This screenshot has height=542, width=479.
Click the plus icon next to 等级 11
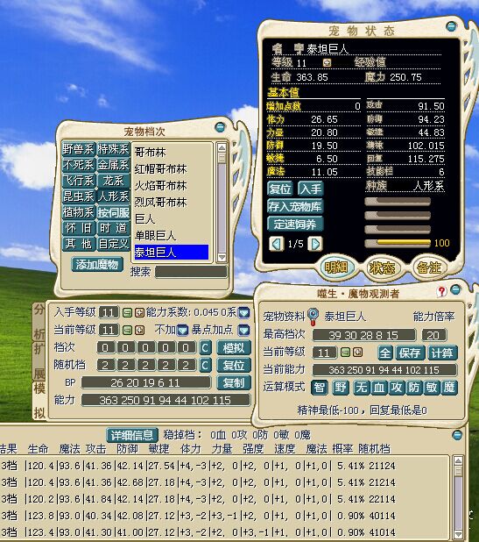tap(327, 62)
